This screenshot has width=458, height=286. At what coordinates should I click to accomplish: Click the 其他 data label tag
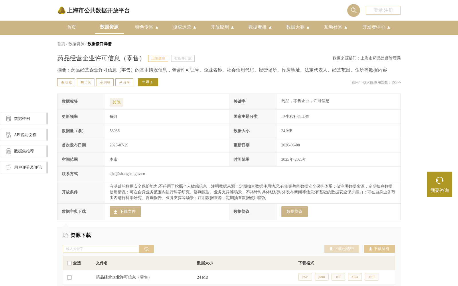pyautogui.click(x=117, y=102)
